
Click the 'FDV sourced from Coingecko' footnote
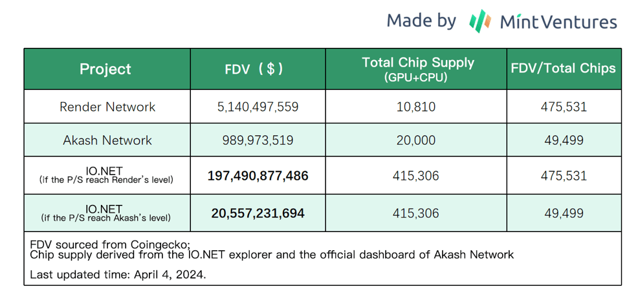(110, 244)
